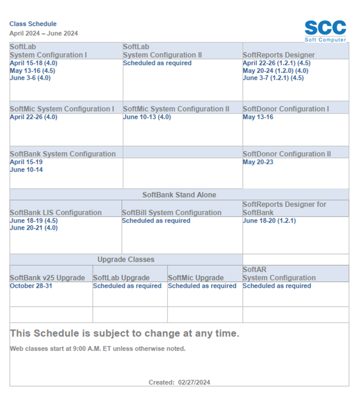Select the "SoftBank Stand Alone" section heading

[179, 195]
